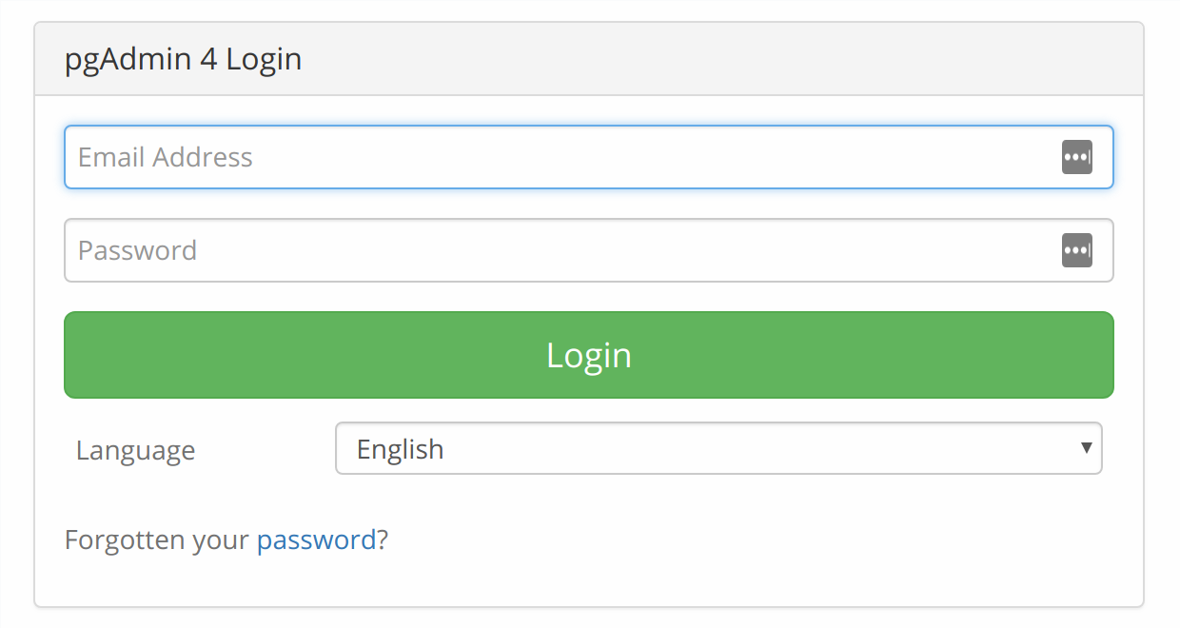Click inside the empty Email Address box
Viewport: 1180px width, 628px height.
coord(476,157)
